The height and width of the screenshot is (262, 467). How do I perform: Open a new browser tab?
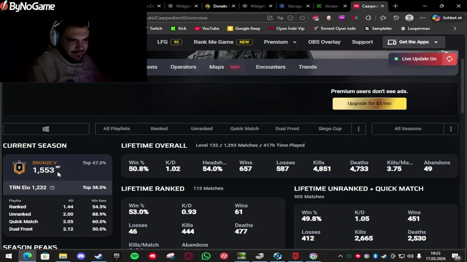tap(395, 6)
